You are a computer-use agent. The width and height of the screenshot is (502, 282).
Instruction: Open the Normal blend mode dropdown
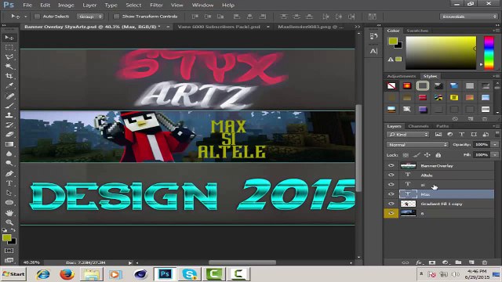417,145
